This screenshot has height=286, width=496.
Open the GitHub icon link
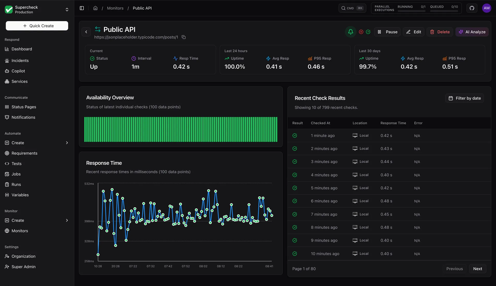click(472, 8)
